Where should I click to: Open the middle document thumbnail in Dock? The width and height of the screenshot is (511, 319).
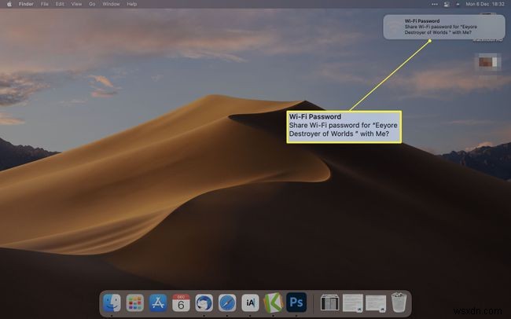tap(353, 303)
